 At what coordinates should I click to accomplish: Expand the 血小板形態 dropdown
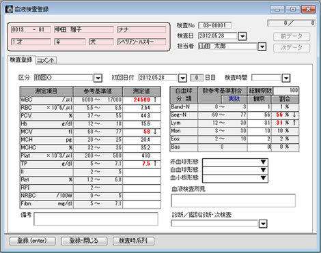264,178
